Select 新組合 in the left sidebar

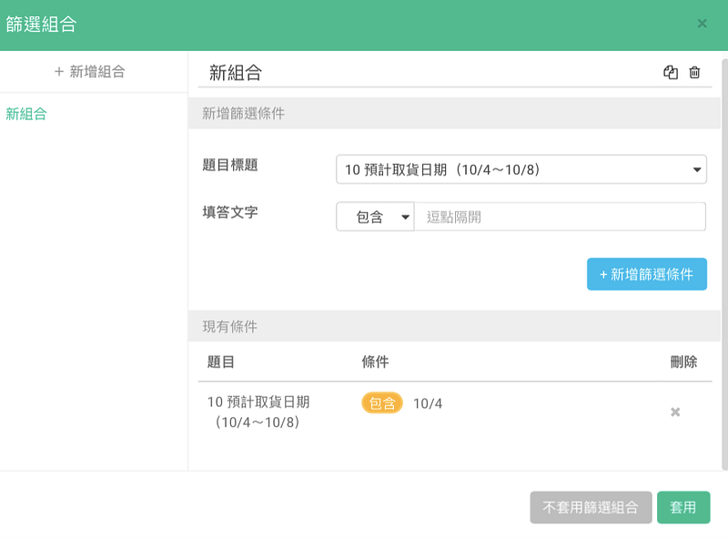coord(26,114)
